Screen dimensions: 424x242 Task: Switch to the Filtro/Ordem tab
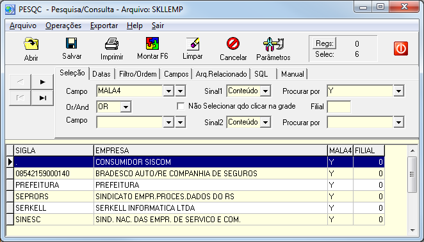pos(138,74)
